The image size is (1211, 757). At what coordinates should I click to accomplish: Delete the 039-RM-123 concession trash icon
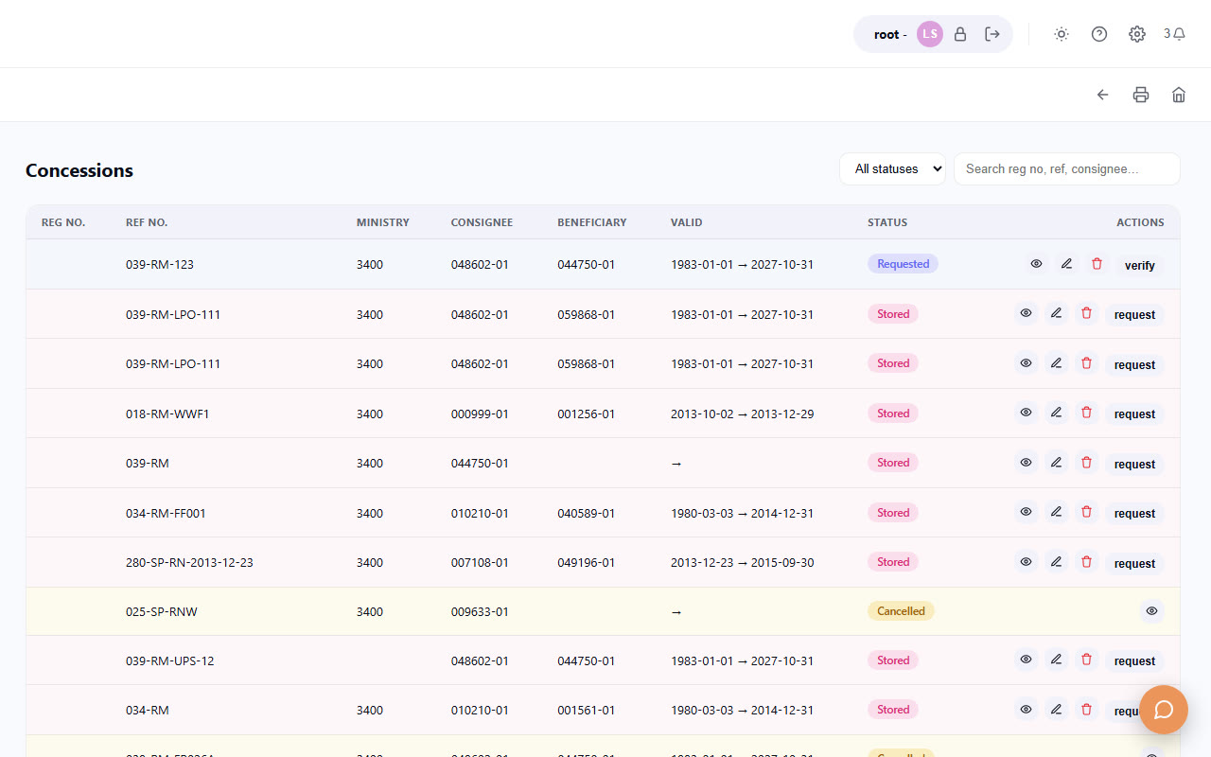(x=1097, y=264)
